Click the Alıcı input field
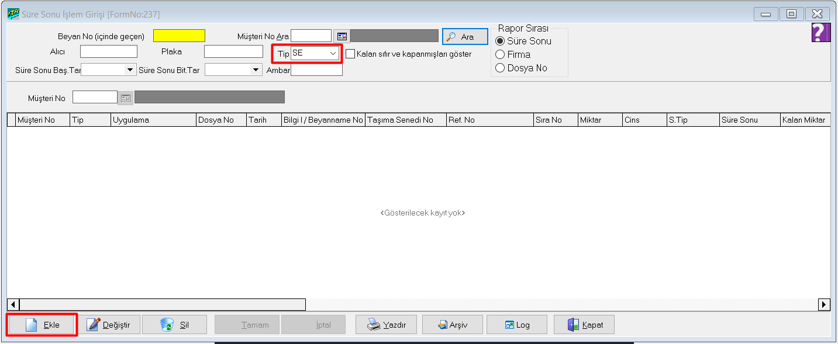Screen dimensions: 838x344 [109, 51]
